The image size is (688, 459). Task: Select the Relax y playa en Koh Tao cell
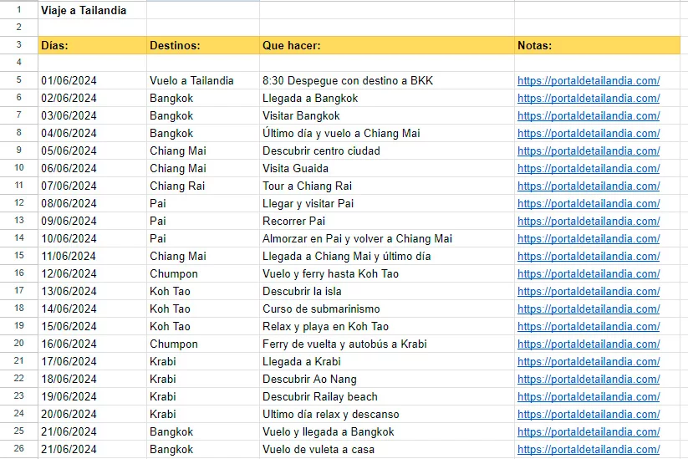pyautogui.click(x=386, y=326)
